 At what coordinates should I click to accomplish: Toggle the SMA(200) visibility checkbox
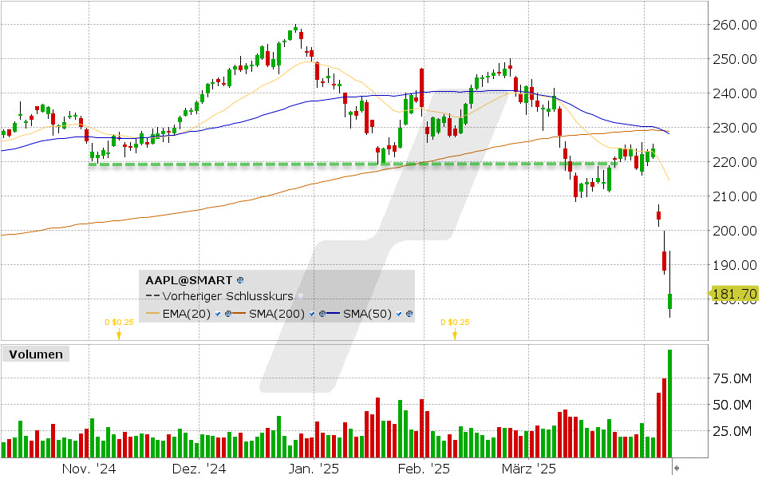(x=312, y=314)
